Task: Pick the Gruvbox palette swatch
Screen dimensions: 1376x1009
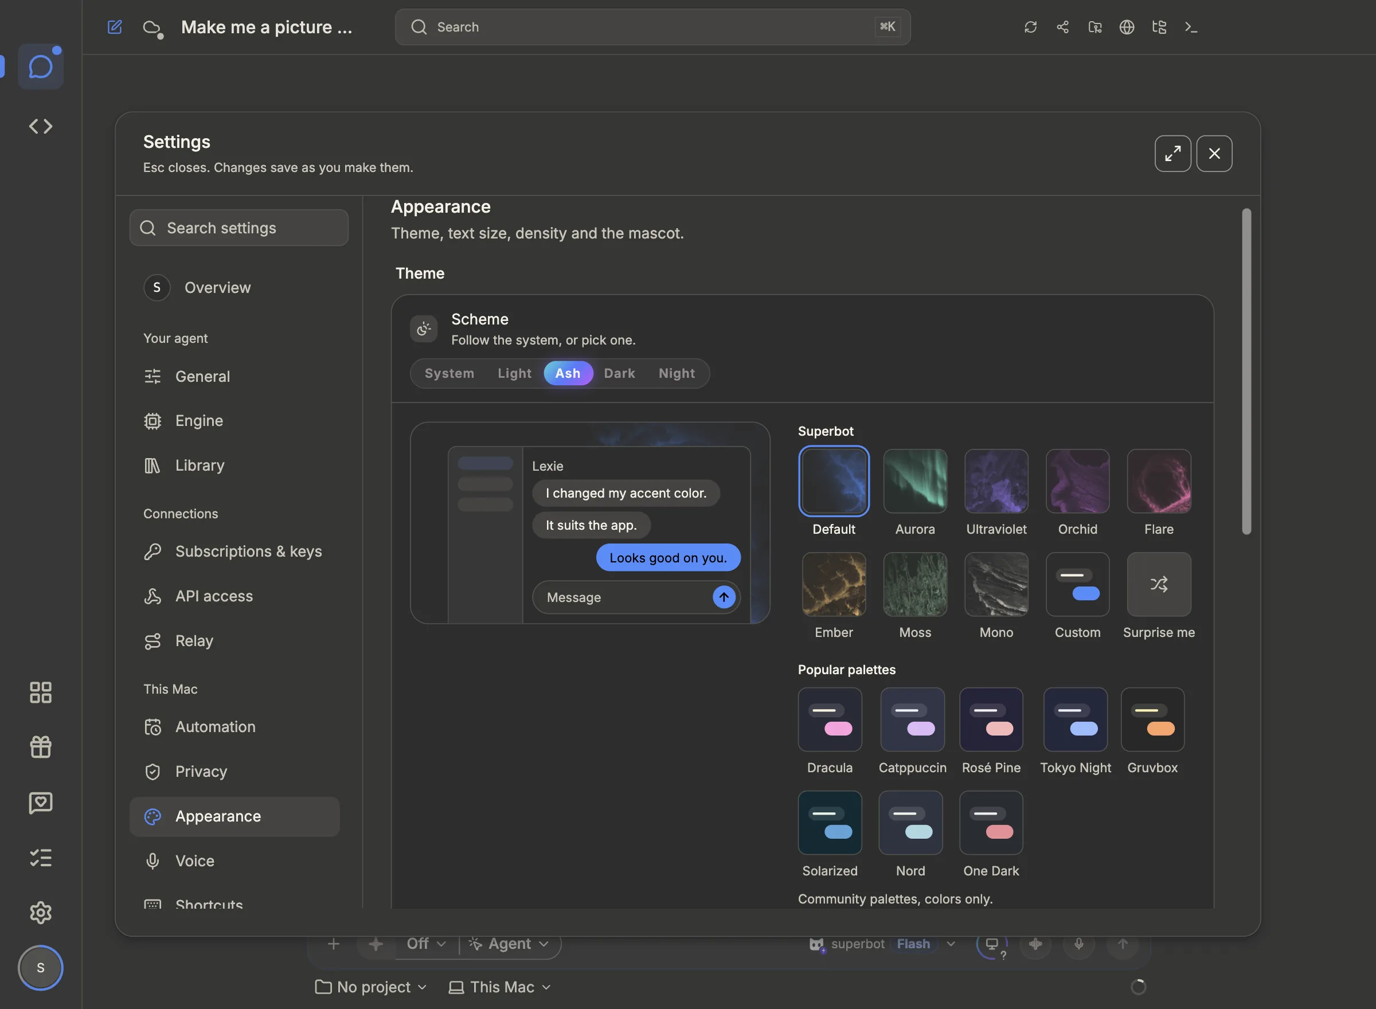Action: tap(1152, 719)
